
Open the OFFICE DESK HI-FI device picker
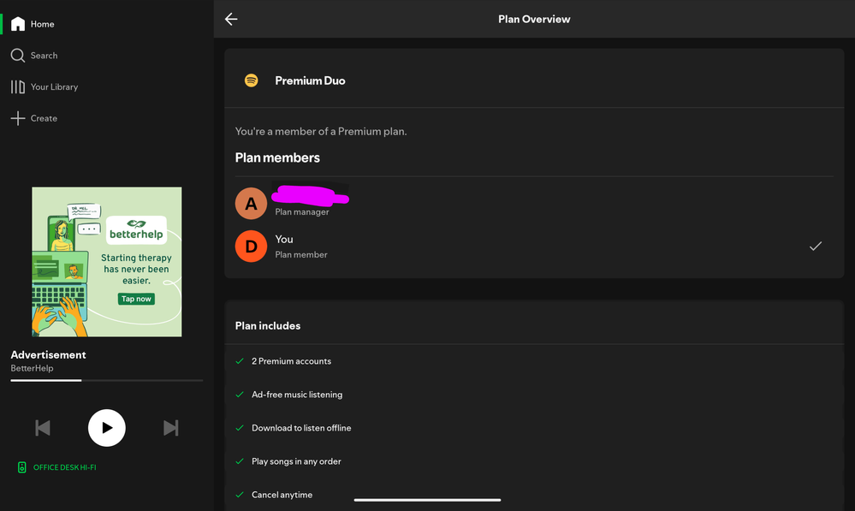click(56, 467)
